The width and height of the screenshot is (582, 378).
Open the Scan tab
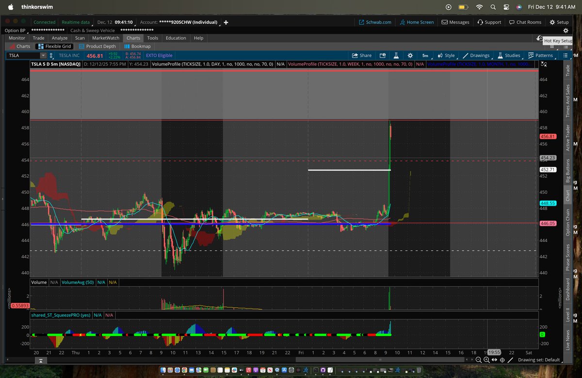pos(80,38)
